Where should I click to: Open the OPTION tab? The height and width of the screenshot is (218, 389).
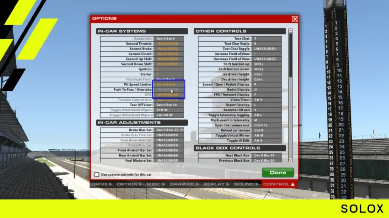click(129, 184)
